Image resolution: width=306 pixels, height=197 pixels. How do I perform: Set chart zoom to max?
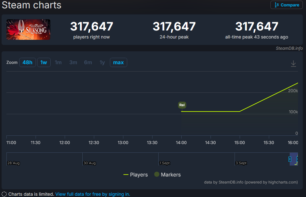[x=119, y=62]
